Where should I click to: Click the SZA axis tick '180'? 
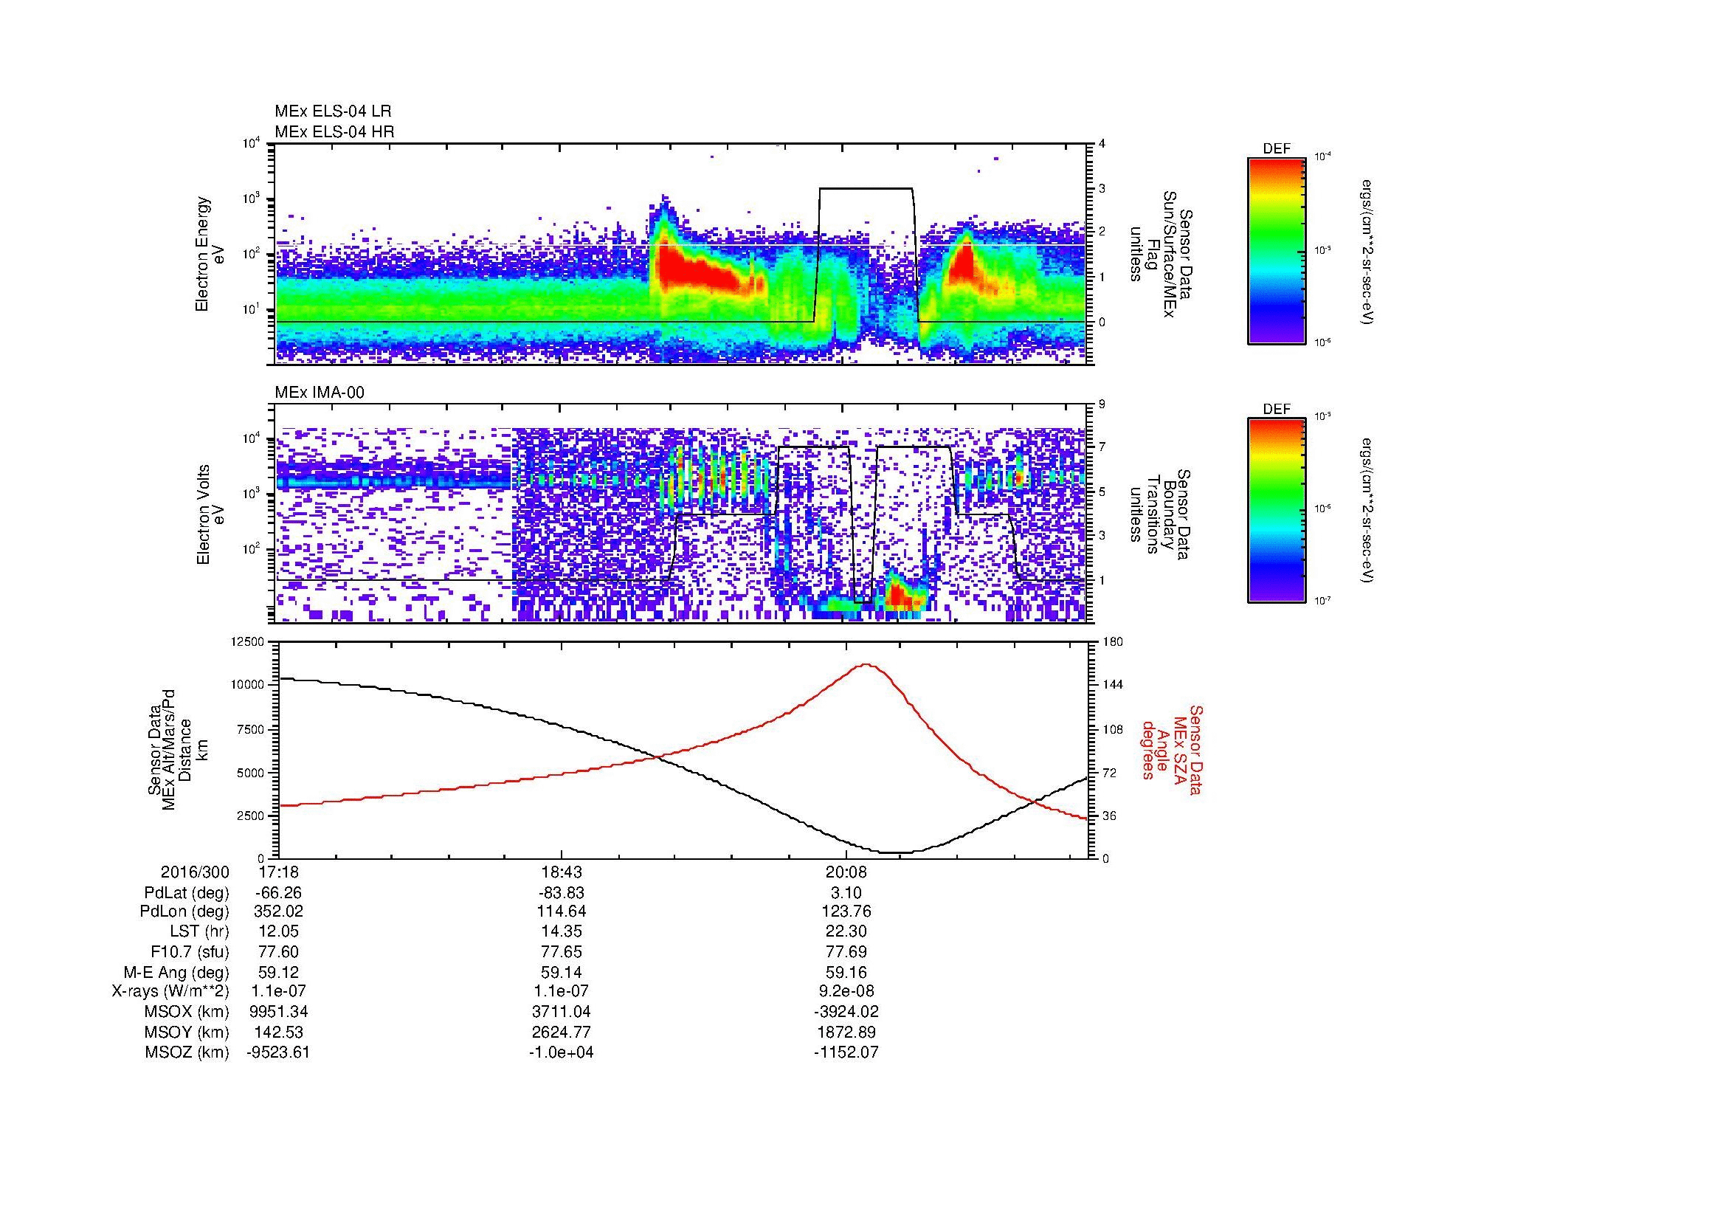(x=1113, y=642)
